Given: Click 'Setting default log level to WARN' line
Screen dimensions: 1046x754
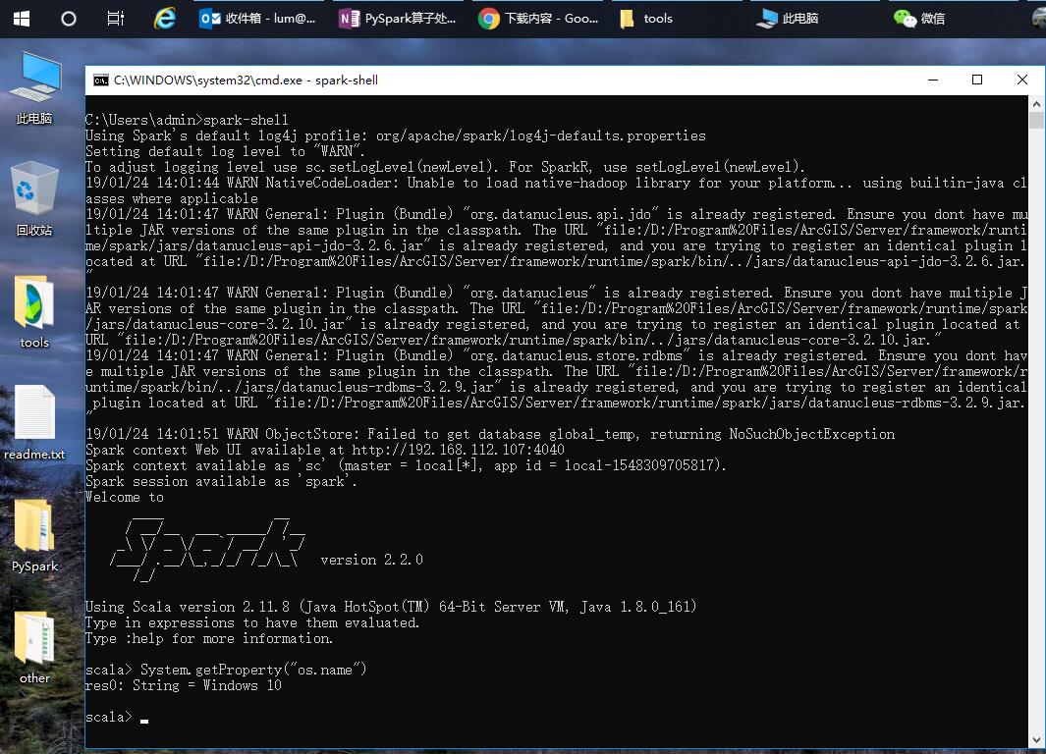Looking at the screenshot, I should tap(225, 151).
